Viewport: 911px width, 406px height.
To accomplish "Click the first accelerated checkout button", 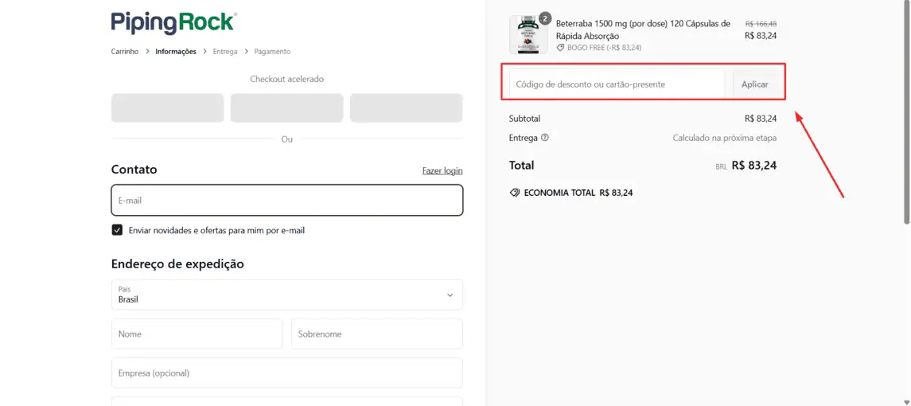I will tap(167, 107).
